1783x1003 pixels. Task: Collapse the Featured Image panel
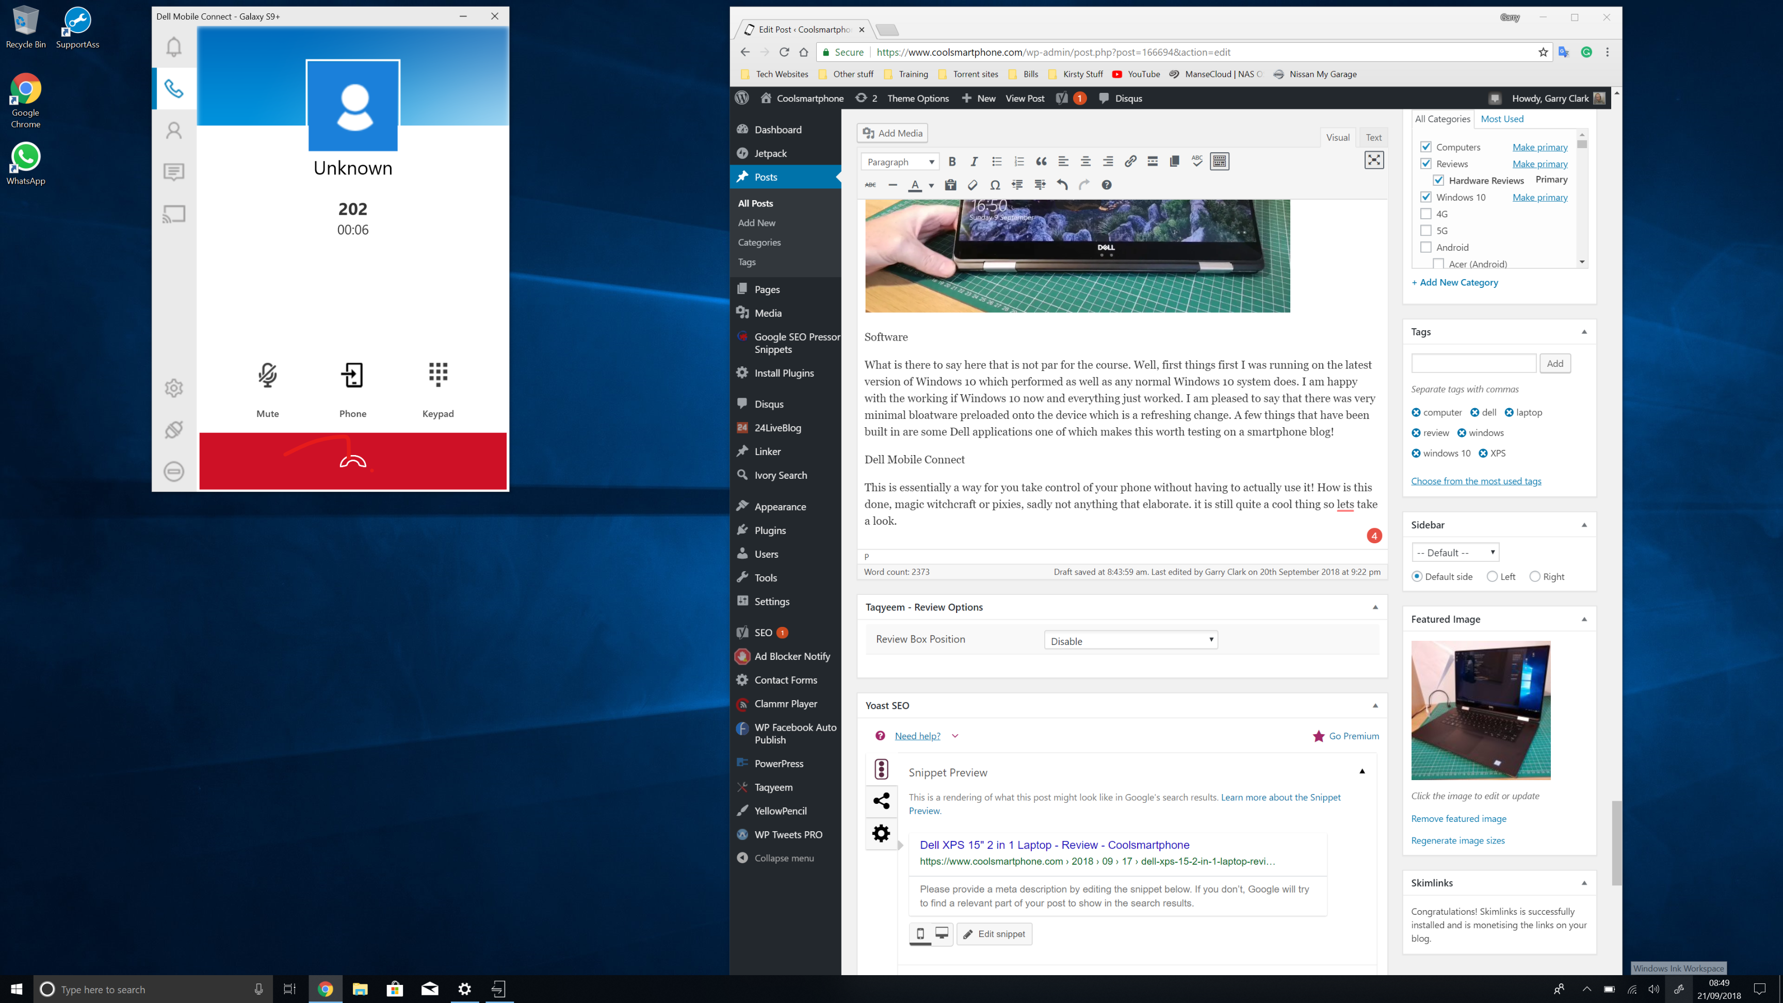point(1584,619)
